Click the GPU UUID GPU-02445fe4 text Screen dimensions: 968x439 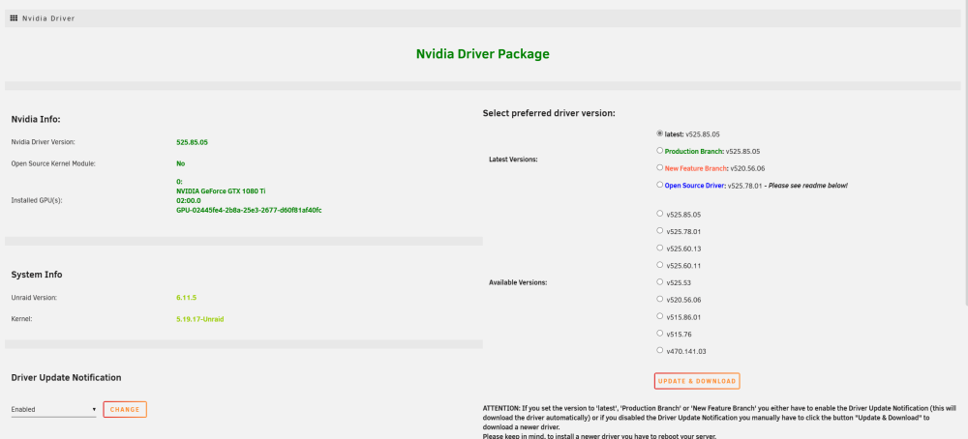[x=249, y=210]
